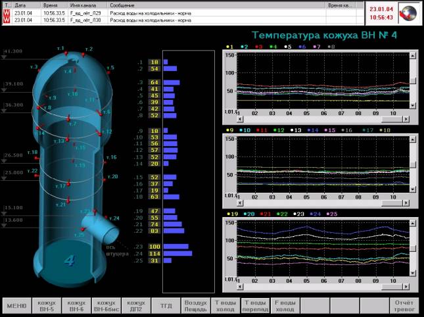Viewport: 424px width, 317px height.
Task: Click the blue bar for sensor .24
Action: pos(177,253)
